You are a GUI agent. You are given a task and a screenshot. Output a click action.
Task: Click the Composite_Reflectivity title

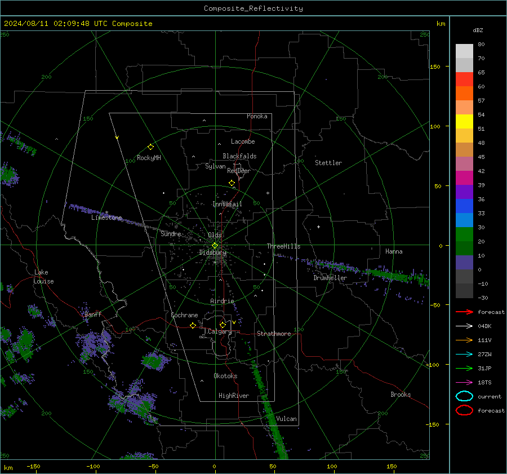point(253,8)
